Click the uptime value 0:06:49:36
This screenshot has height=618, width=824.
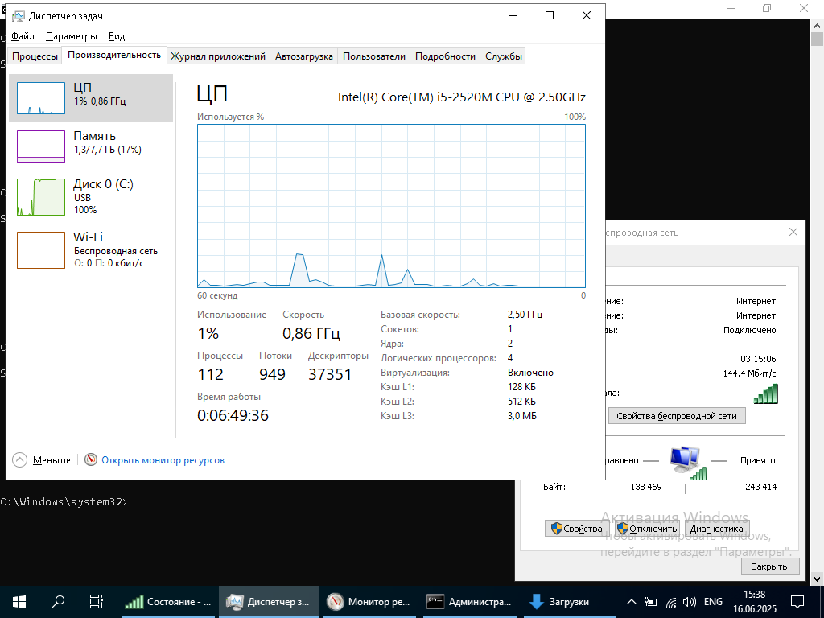coord(233,415)
